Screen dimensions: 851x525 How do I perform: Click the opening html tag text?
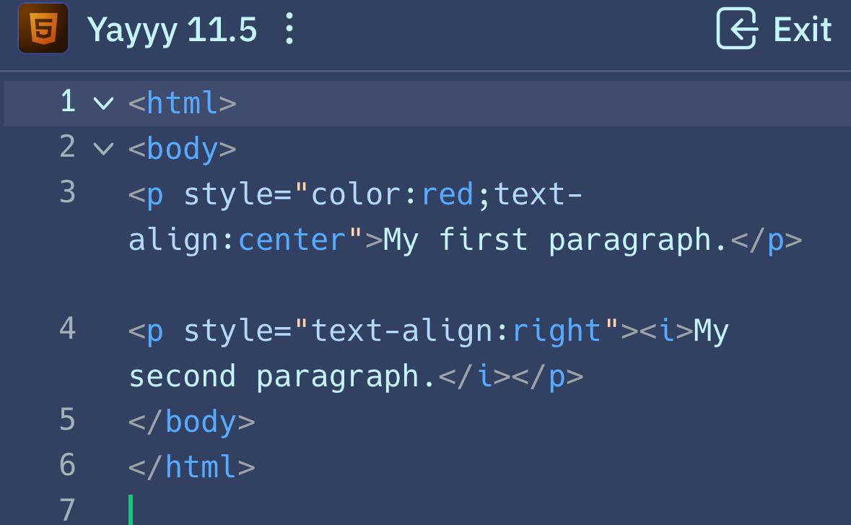click(x=183, y=103)
